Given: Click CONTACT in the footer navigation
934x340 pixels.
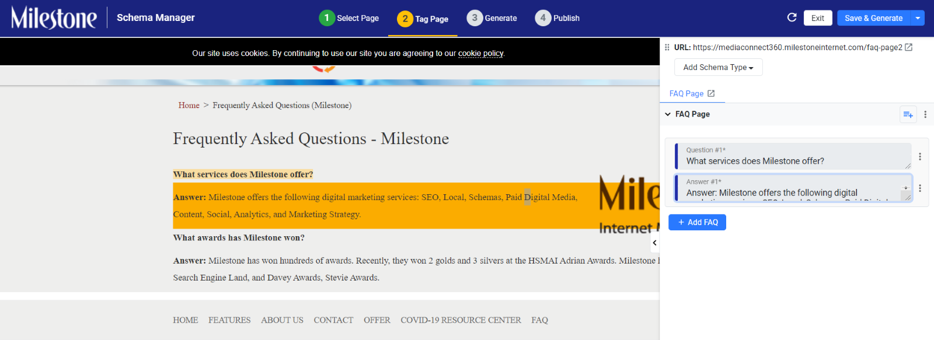Looking at the screenshot, I should (x=333, y=320).
